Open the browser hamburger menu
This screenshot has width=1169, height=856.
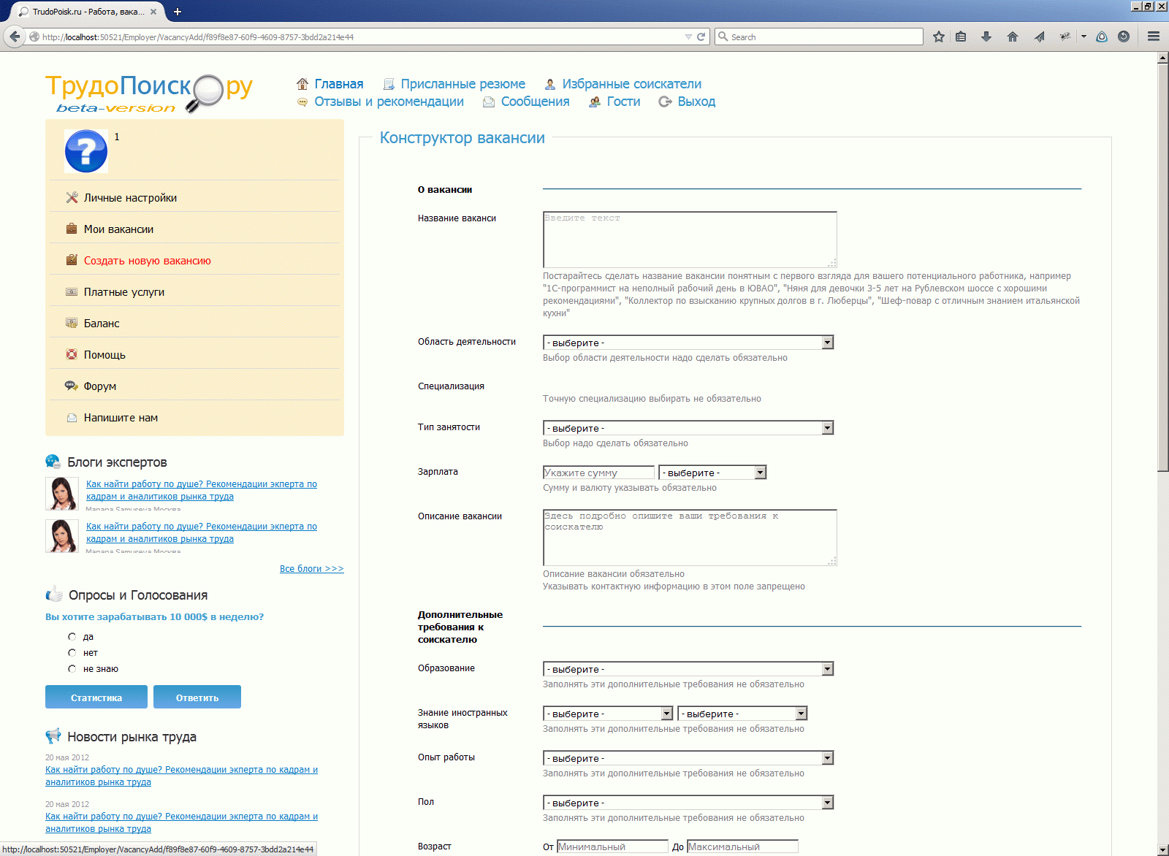[x=1154, y=37]
